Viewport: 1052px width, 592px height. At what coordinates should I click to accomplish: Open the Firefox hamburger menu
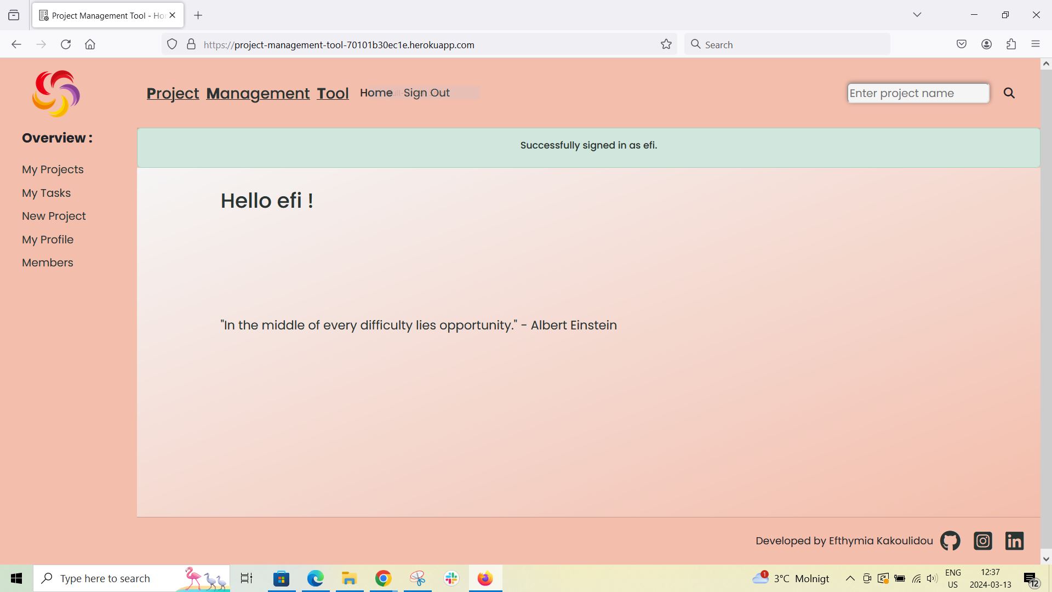1036,44
